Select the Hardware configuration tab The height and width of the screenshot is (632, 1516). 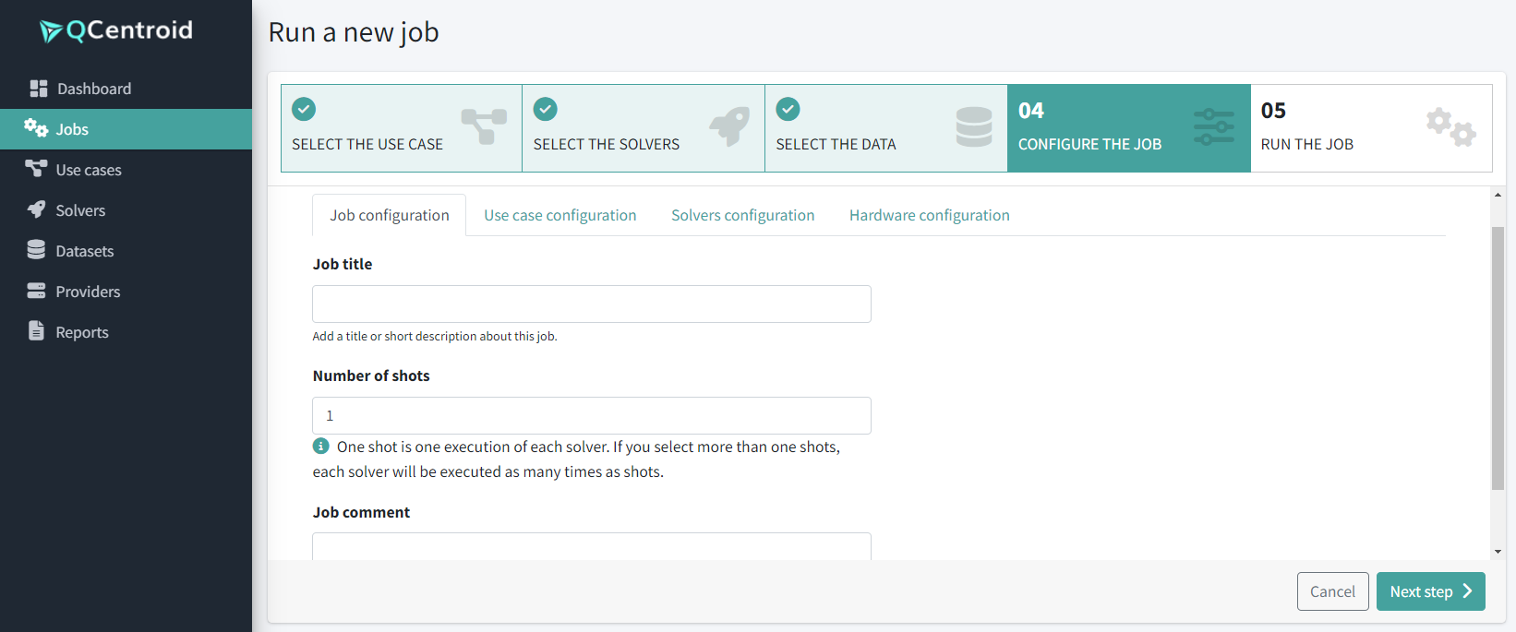click(929, 215)
